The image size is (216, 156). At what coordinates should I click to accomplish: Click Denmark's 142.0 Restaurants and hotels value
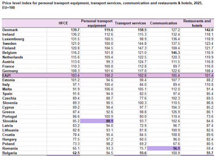(x=209, y=30)
